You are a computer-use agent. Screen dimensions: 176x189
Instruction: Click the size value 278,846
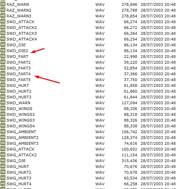click(x=129, y=4)
